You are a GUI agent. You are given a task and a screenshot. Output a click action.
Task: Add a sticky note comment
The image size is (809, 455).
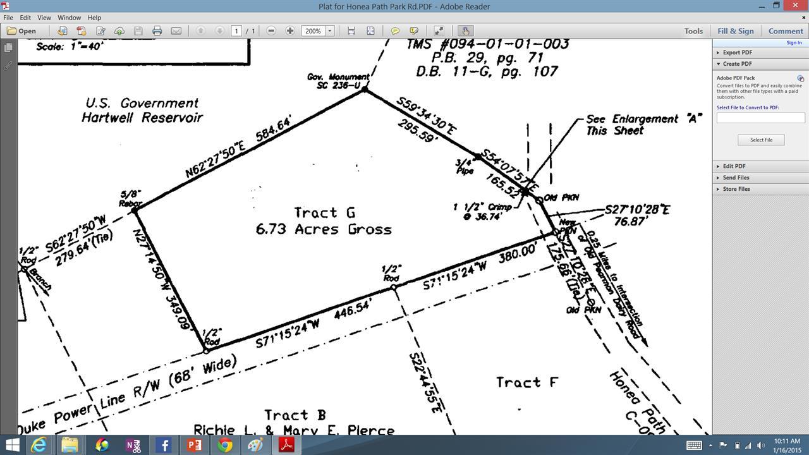(395, 30)
